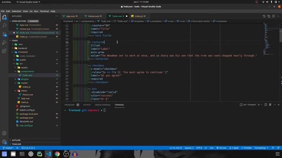282x158 pixels.
Task: Open the Search view in activity bar
Action: coord(4,25)
